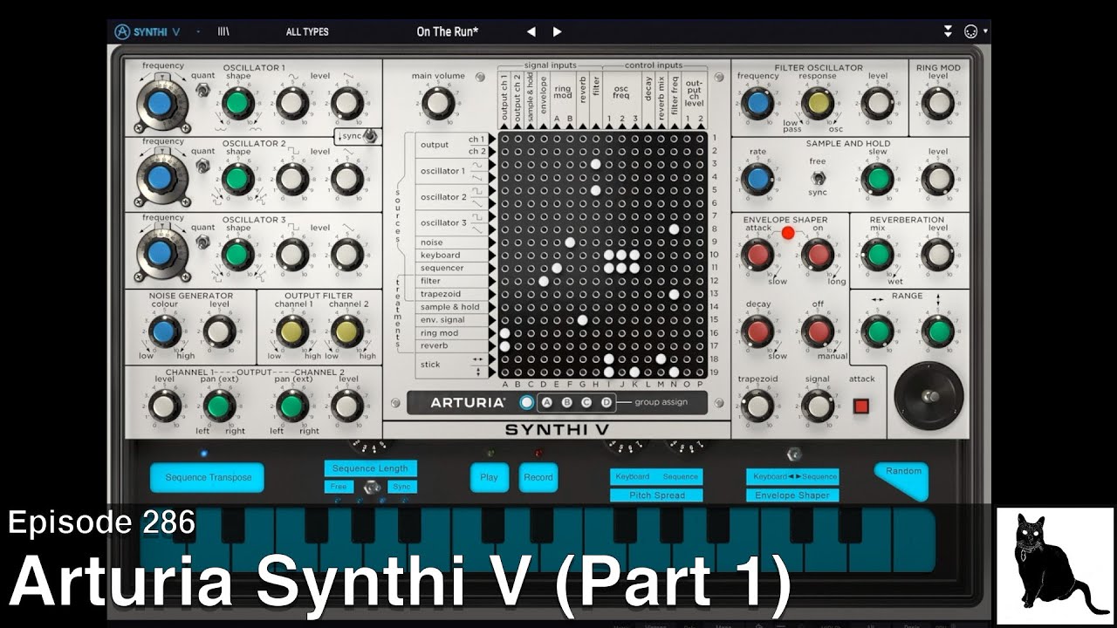Toggle Oscillator 2 quant switch

(x=202, y=166)
